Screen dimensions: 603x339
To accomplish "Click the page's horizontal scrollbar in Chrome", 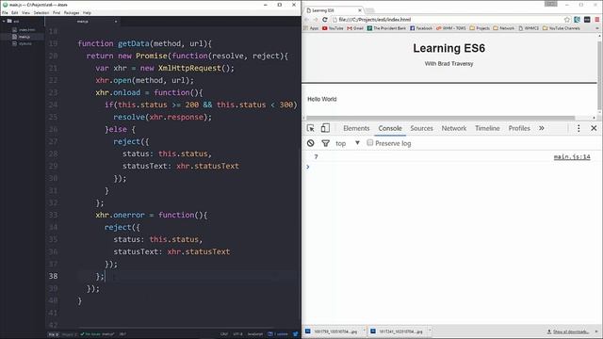I will [441, 118].
